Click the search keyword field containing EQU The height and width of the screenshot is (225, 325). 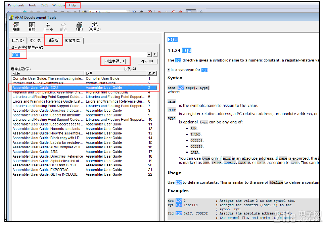click(x=79, y=55)
